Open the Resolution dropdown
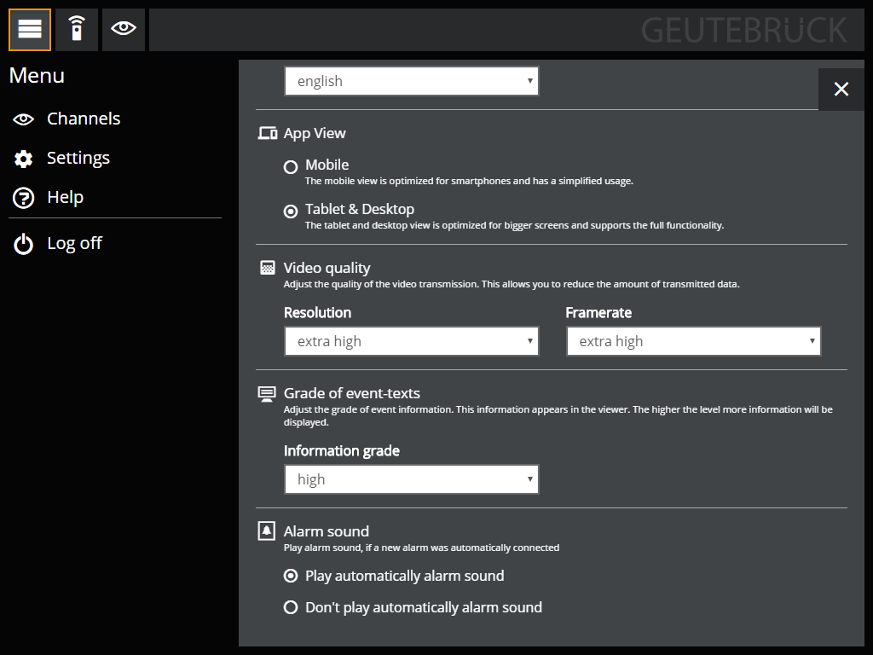 [x=412, y=341]
